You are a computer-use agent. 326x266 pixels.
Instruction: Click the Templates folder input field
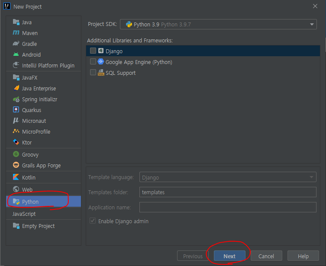[228, 192]
